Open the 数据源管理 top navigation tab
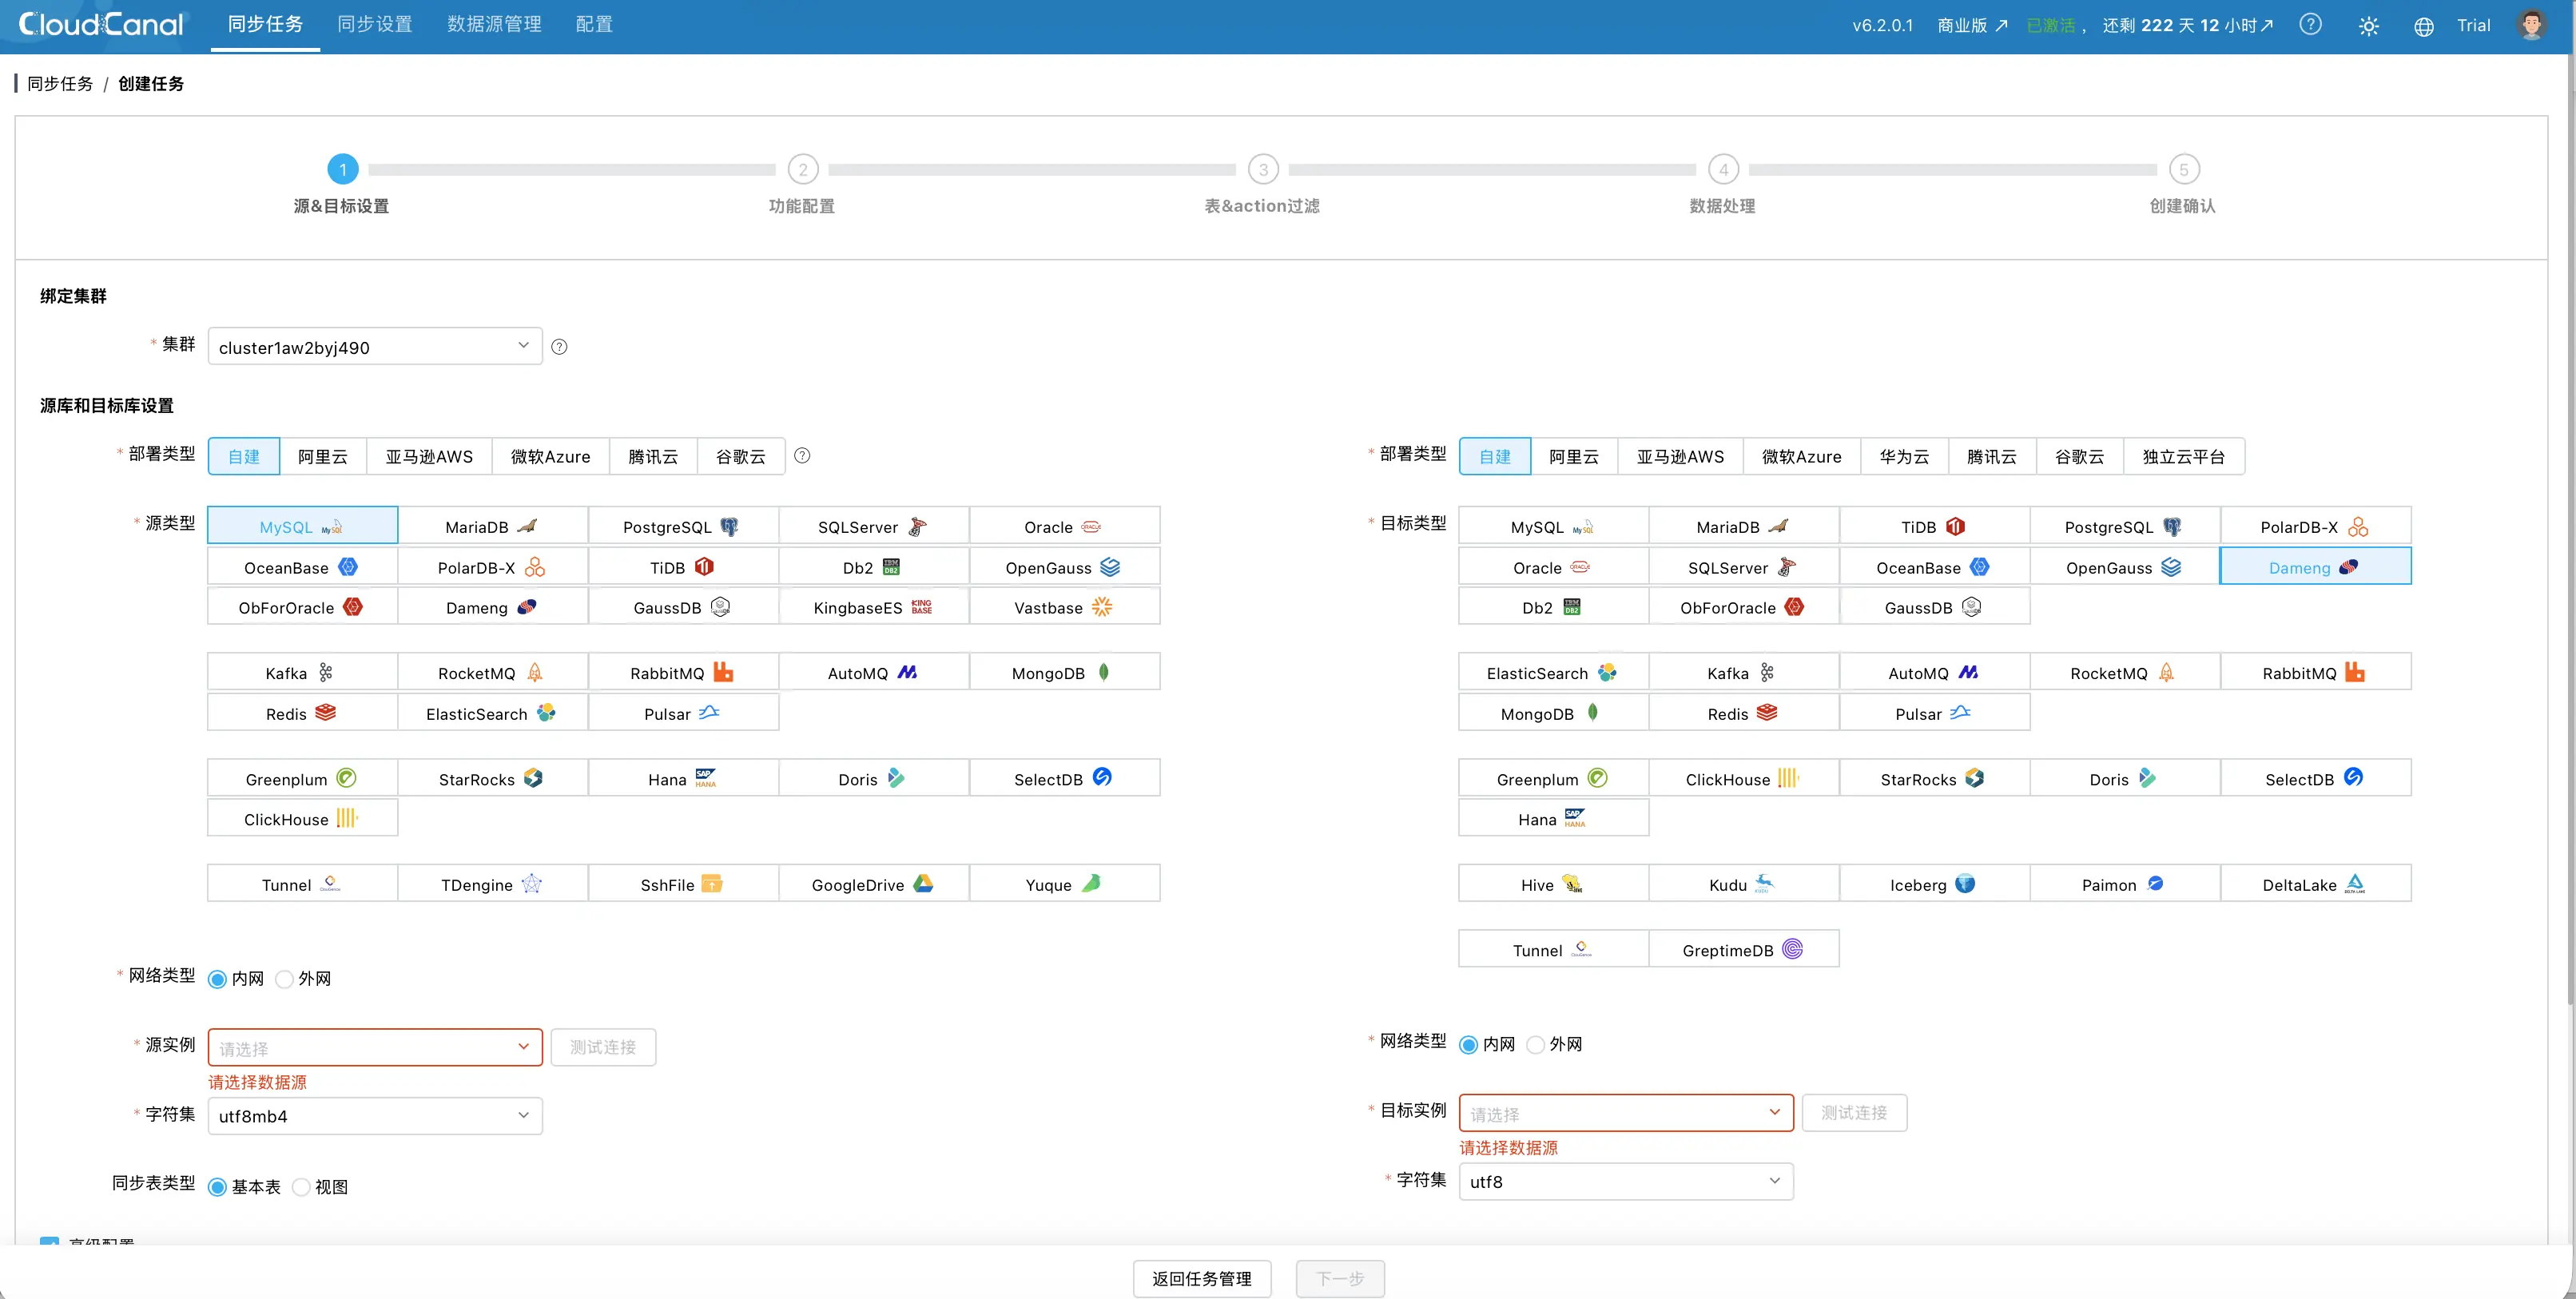The image size is (2576, 1299). click(x=494, y=24)
